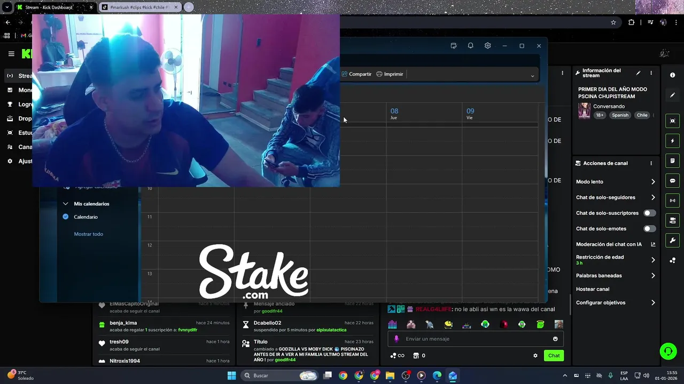Open Outlook from taskbar

click(x=453, y=375)
